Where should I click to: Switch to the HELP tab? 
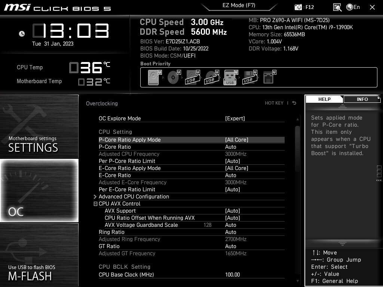pyautogui.click(x=324, y=99)
